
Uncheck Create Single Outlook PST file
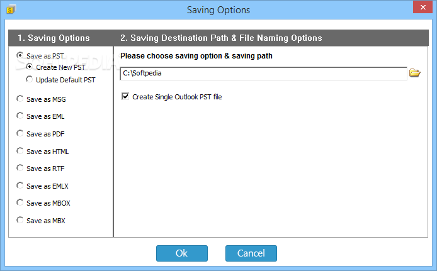coord(125,97)
